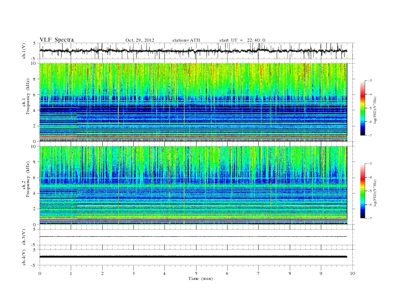Click the ch.1 color scale bar
Image resolution: width=397 pixels, height=307 pixels.
(363, 108)
